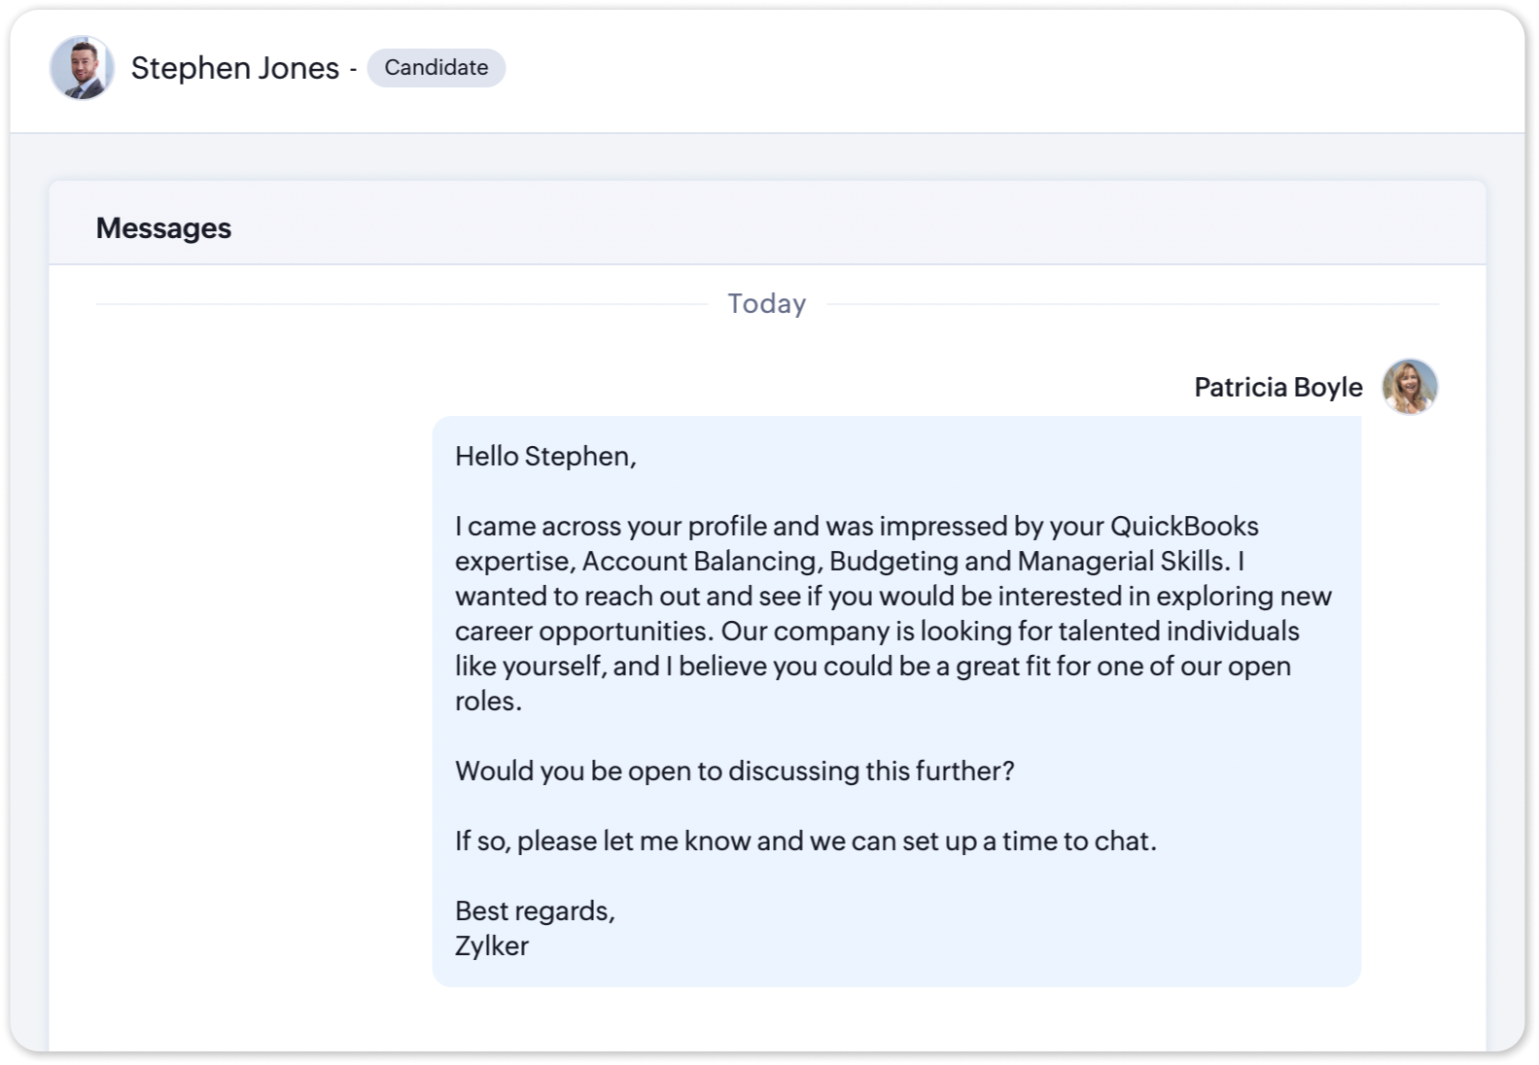Click Stephen Jones's profile photo

point(82,68)
